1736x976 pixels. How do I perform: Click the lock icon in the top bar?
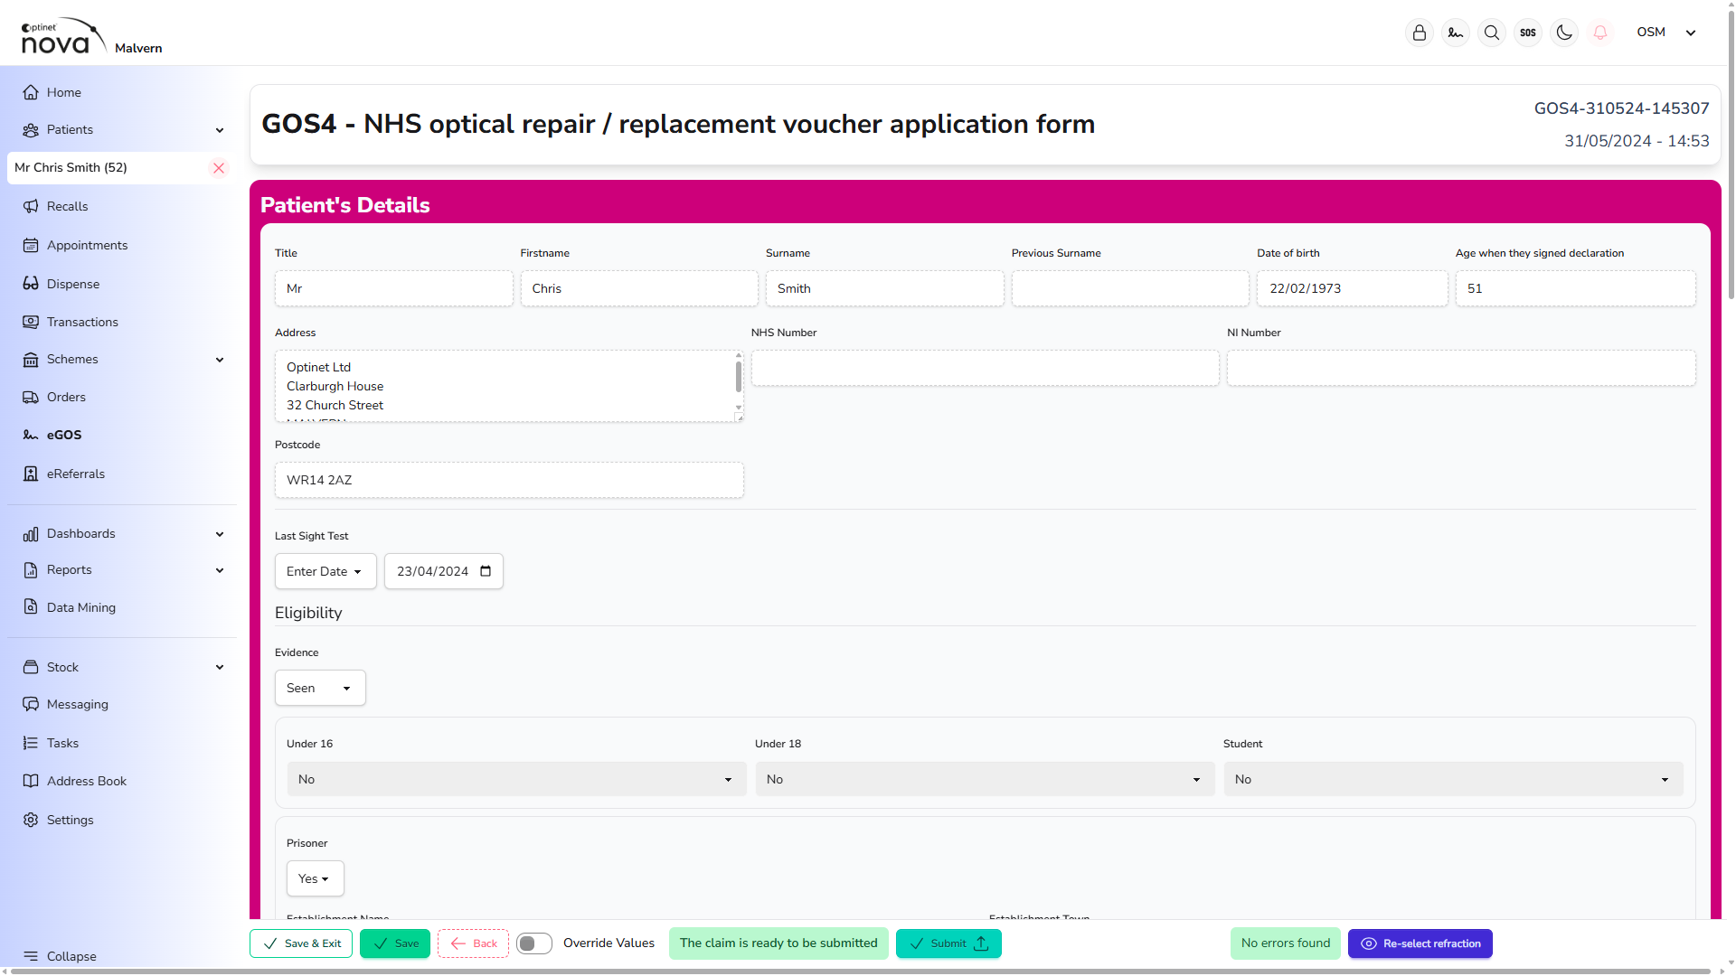(1420, 33)
